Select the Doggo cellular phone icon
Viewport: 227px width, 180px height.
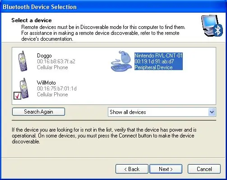pos(23,61)
